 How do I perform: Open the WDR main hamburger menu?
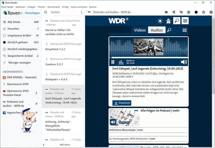pos(185,21)
